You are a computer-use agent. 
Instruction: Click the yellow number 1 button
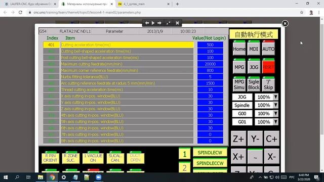point(184,154)
